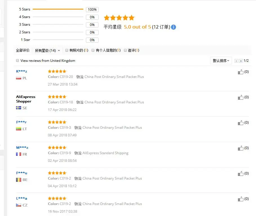
Task: Enable View reviews from United Kingdom
Action: pyautogui.click(x=17, y=60)
